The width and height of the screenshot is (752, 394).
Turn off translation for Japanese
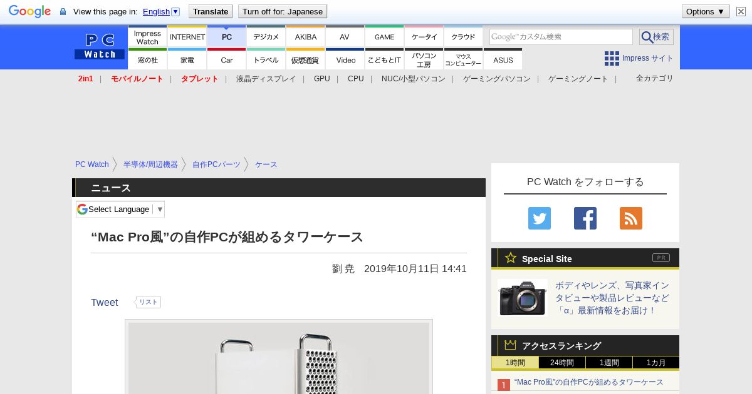(x=283, y=11)
